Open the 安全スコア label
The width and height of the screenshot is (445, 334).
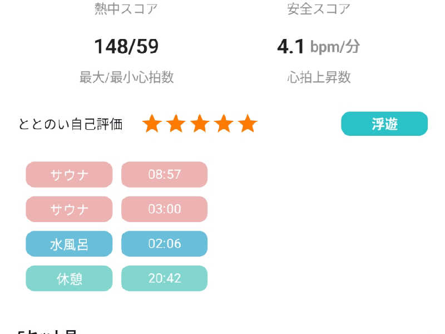pyautogui.click(x=319, y=9)
